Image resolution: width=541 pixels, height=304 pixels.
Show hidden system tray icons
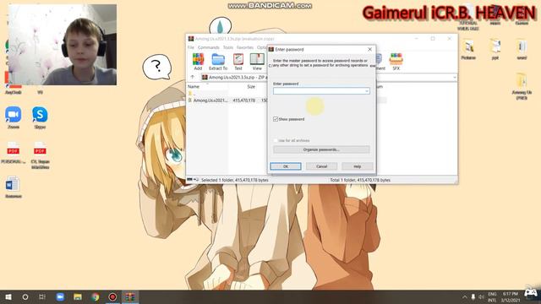point(464,296)
